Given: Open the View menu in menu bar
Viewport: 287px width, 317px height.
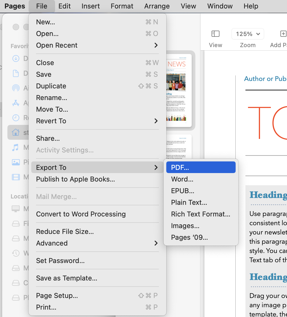Looking at the screenshot, I should pos(188,6).
